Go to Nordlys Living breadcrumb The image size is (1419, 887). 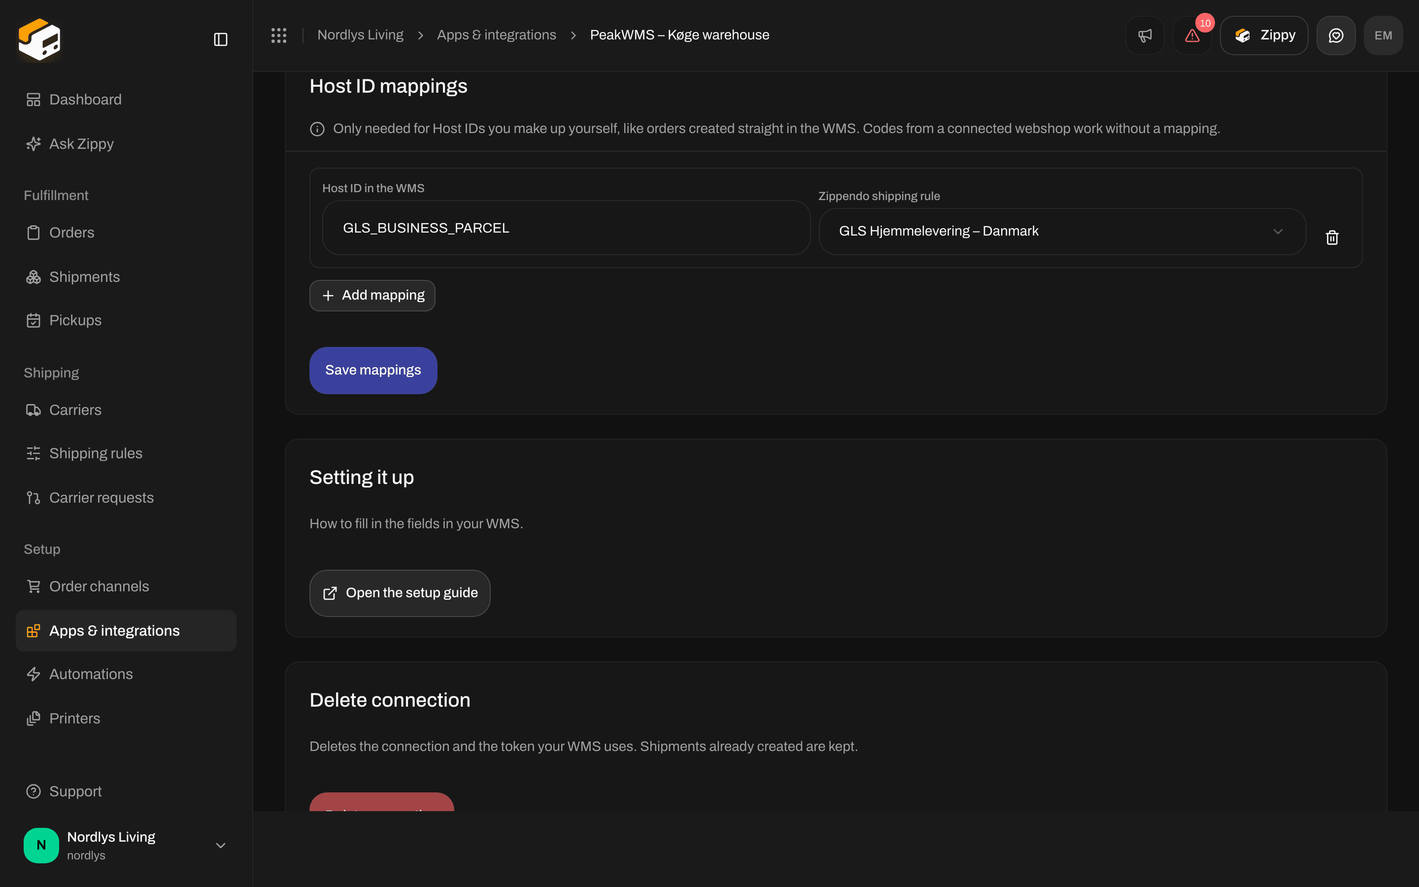(360, 35)
